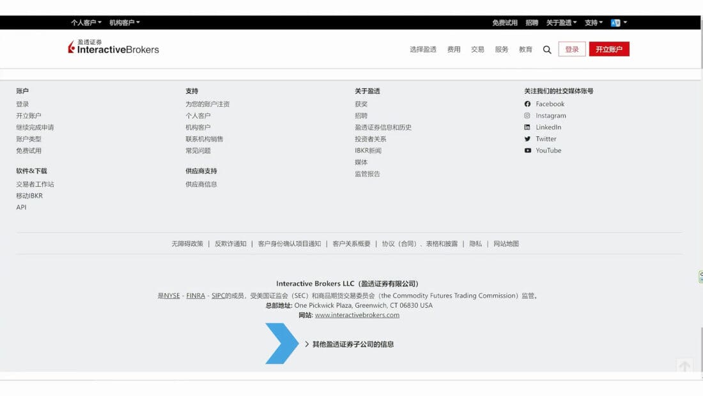Click the YouTube play icon

click(527, 150)
